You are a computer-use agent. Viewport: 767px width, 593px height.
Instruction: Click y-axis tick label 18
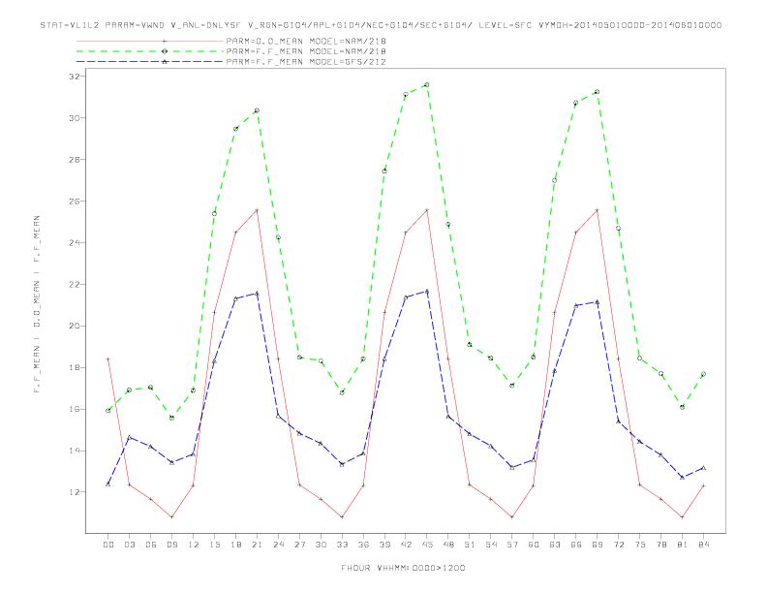coord(75,367)
